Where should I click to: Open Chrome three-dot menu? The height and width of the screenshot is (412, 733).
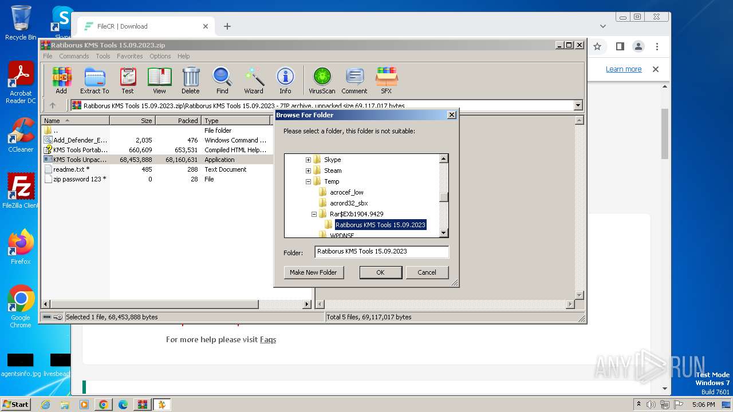click(x=657, y=46)
